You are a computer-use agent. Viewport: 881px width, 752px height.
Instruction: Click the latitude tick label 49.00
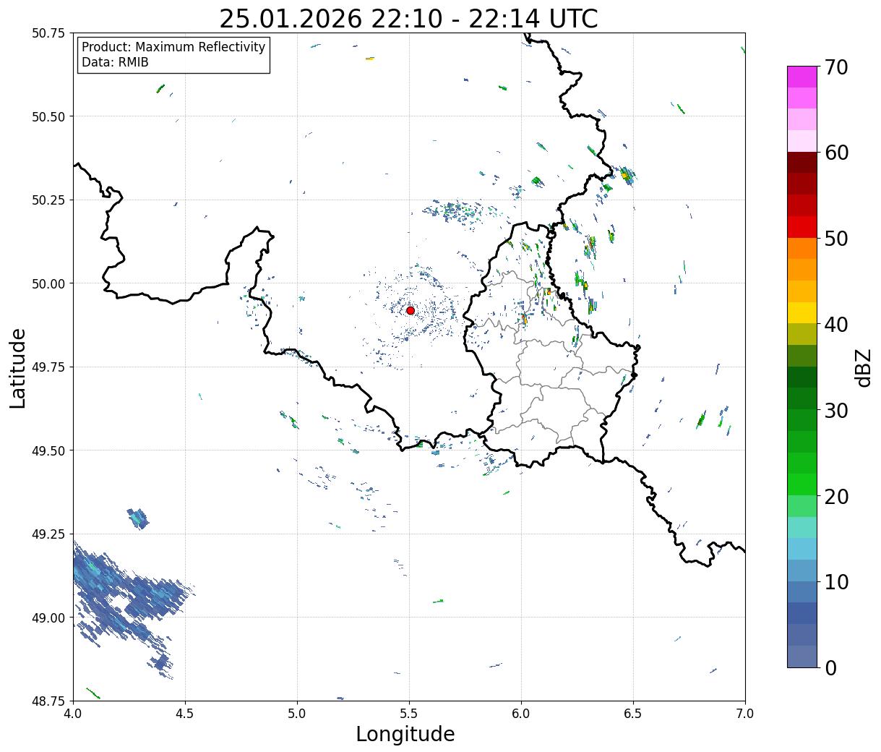tap(49, 618)
